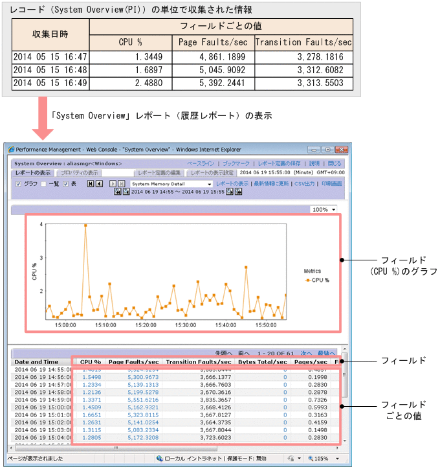This screenshot has height=469, width=440.
Task: Enable the 一覧 checkbox
Action: point(43,184)
